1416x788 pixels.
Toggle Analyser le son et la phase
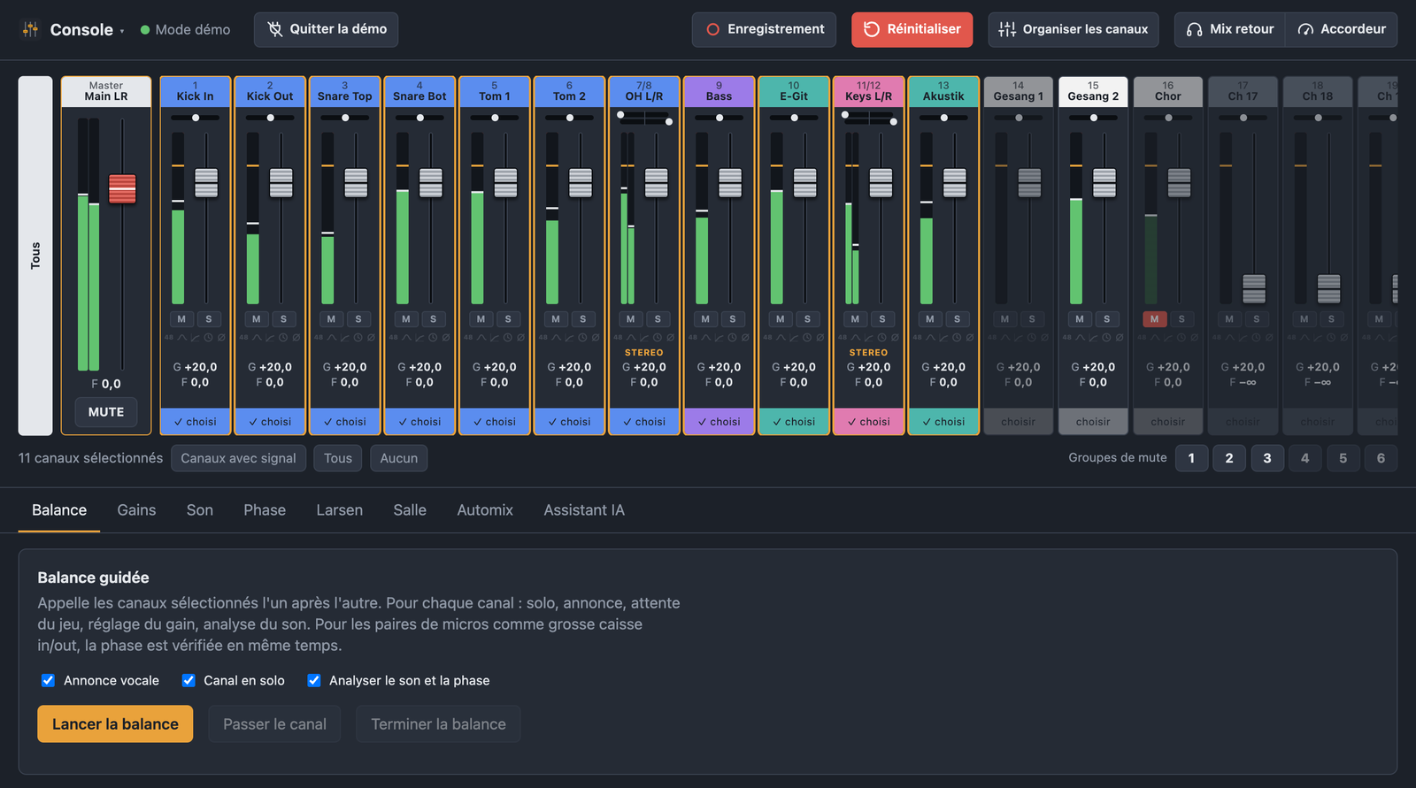click(x=314, y=680)
